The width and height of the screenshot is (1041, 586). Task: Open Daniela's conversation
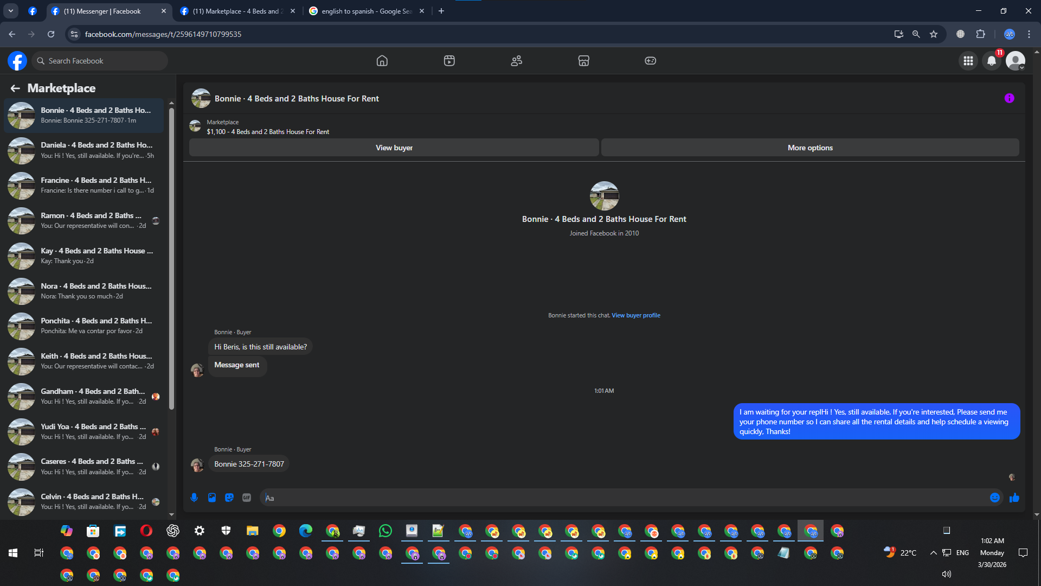[x=84, y=150]
